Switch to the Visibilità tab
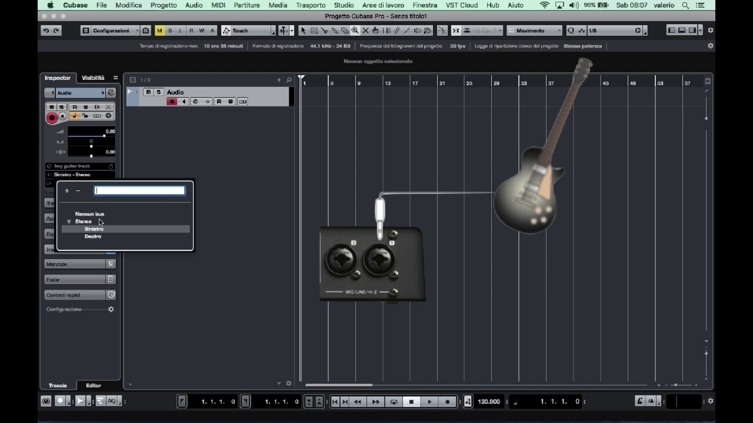This screenshot has width=753, height=423. 93,78
